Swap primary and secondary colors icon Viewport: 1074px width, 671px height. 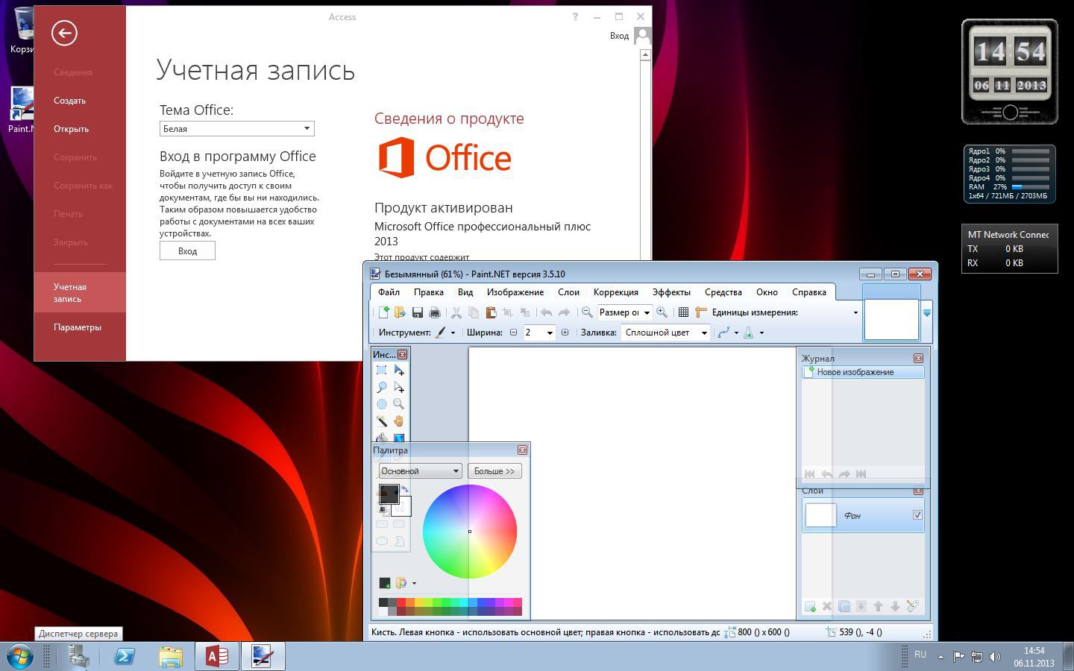click(x=404, y=490)
